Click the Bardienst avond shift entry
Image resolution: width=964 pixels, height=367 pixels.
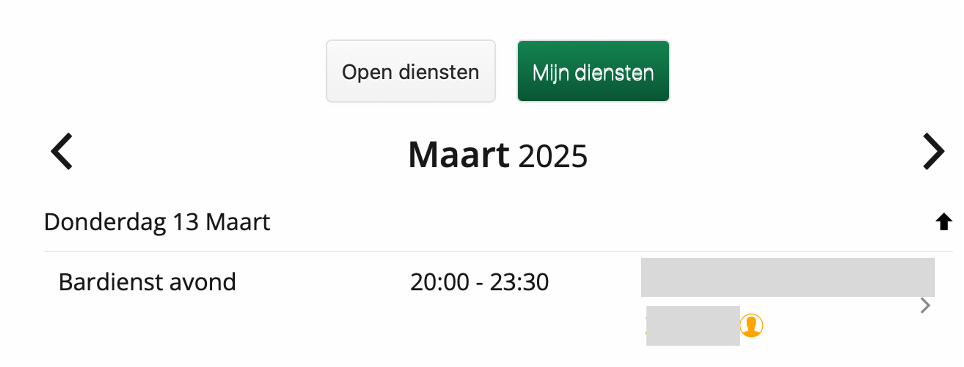[148, 281]
